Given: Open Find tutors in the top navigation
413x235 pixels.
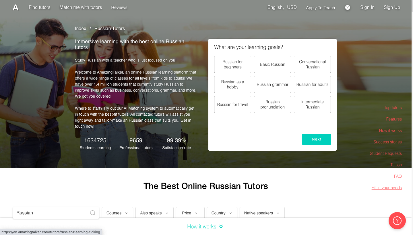Looking at the screenshot, I should pyautogui.click(x=39, y=7).
